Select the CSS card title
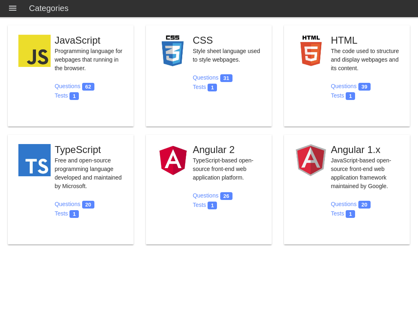Viewport: 418px width, 324px height. pyautogui.click(x=203, y=40)
